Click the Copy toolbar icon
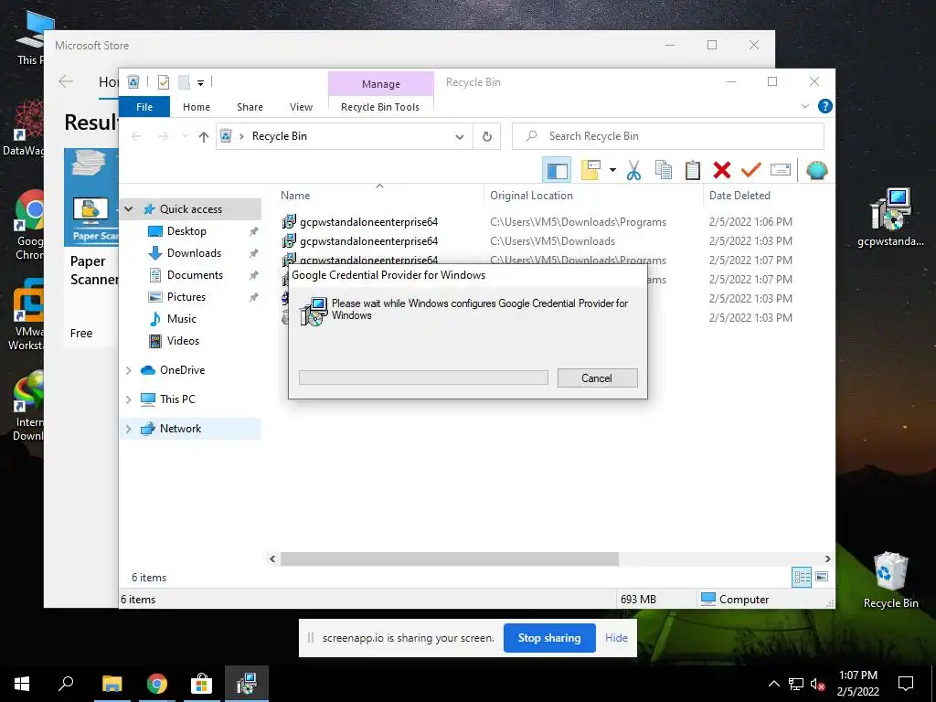Viewport: 936px width, 702px height. (664, 170)
